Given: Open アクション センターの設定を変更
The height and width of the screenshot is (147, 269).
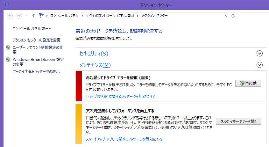Looking at the screenshot, I should click(x=37, y=40).
